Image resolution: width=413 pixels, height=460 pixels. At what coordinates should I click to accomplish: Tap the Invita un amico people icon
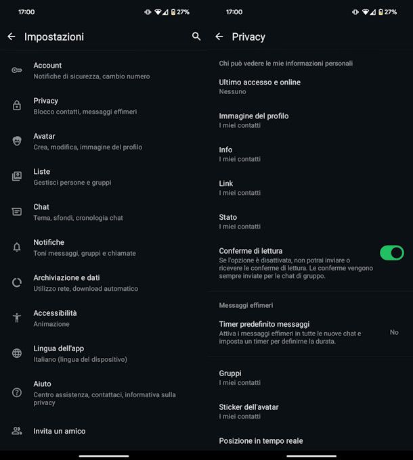click(x=17, y=431)
